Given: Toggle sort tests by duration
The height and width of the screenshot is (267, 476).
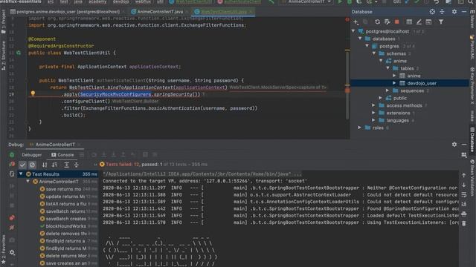Looking at the screenshot, I should tap(54, 165).
